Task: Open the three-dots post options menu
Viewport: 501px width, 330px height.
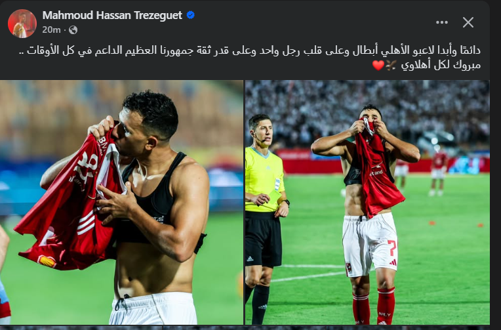Action: click(x=442, y=22)
